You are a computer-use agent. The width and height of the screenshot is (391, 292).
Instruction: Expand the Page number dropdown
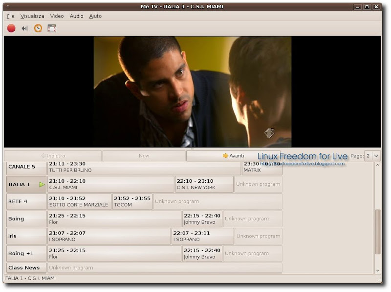click(372, 156)
